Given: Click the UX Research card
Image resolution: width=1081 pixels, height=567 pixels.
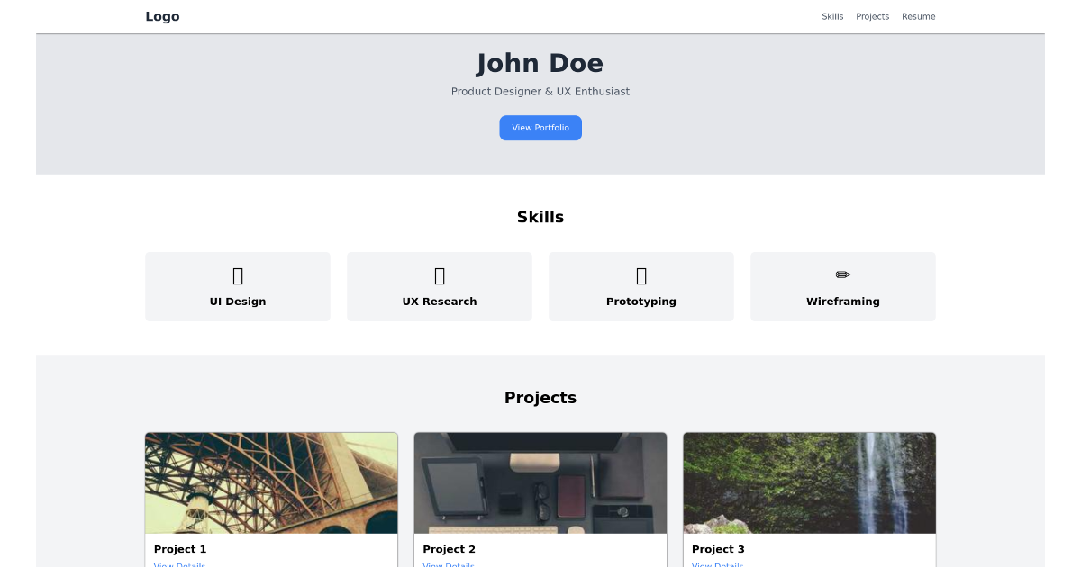Looking at the screenshot, I should coord(439,286).
